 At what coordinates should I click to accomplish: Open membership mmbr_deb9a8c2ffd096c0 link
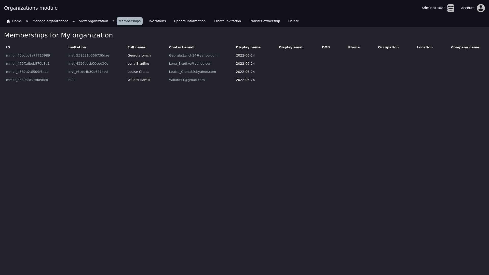[x=27, y=80]
